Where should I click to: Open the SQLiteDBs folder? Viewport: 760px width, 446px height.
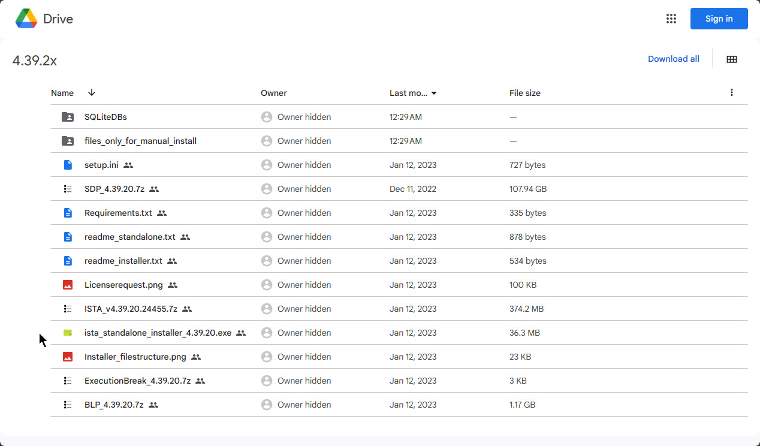coord(105,117)
